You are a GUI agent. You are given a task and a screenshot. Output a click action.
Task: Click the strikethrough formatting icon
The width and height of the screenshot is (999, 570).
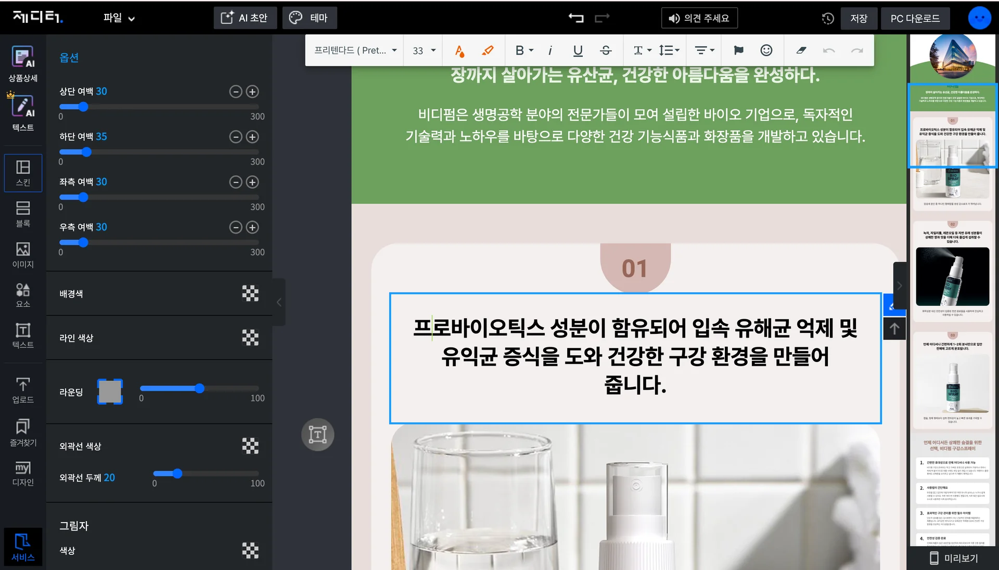606,50
